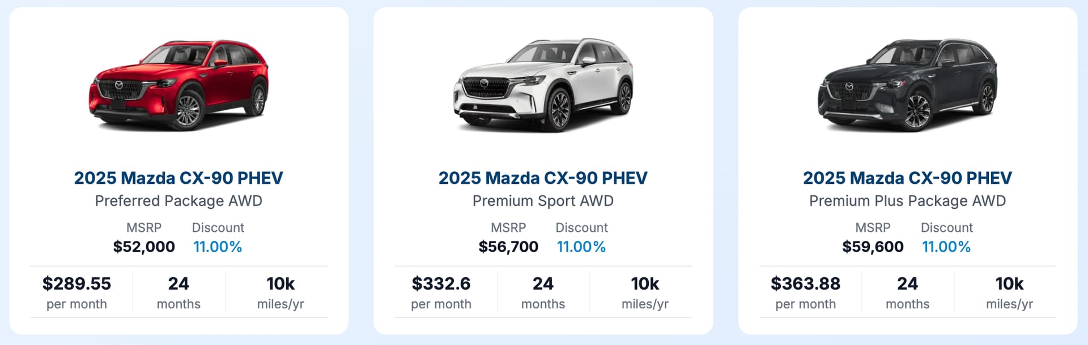
Task: Select the Premium Sport AWD trim text
Action: pos(543,201)
